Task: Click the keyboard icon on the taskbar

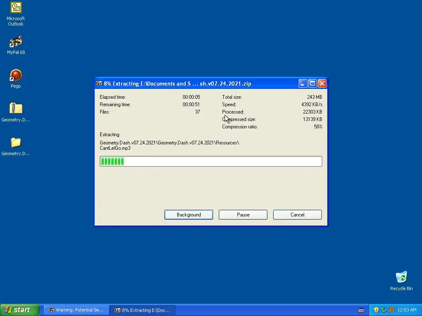Action: point(361,310)
